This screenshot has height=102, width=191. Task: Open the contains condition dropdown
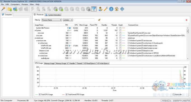68,20
